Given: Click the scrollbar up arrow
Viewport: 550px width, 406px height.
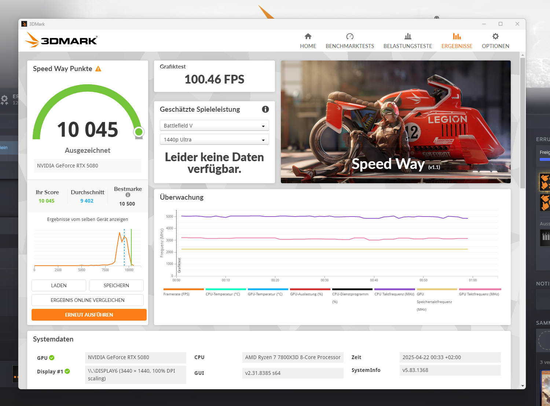Looking at the screenshot, I should [x=522, y=55].
